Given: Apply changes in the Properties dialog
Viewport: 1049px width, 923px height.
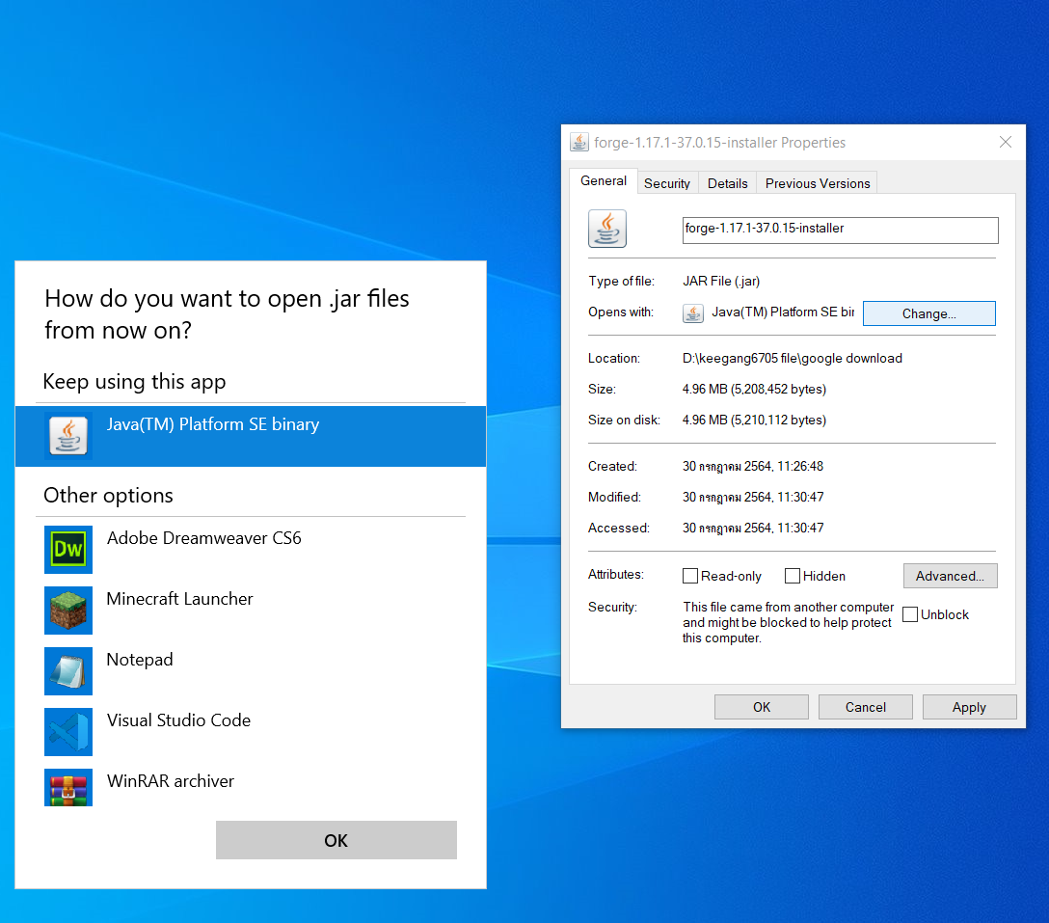Looking at the screenshot, I should click(969, 707).
